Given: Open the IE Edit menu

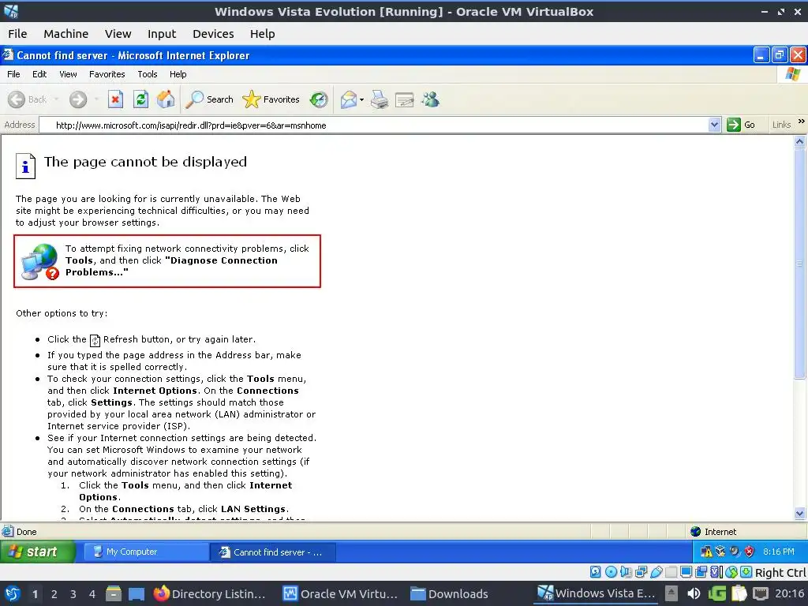Looking at the screenshot, I should point(39,74).
